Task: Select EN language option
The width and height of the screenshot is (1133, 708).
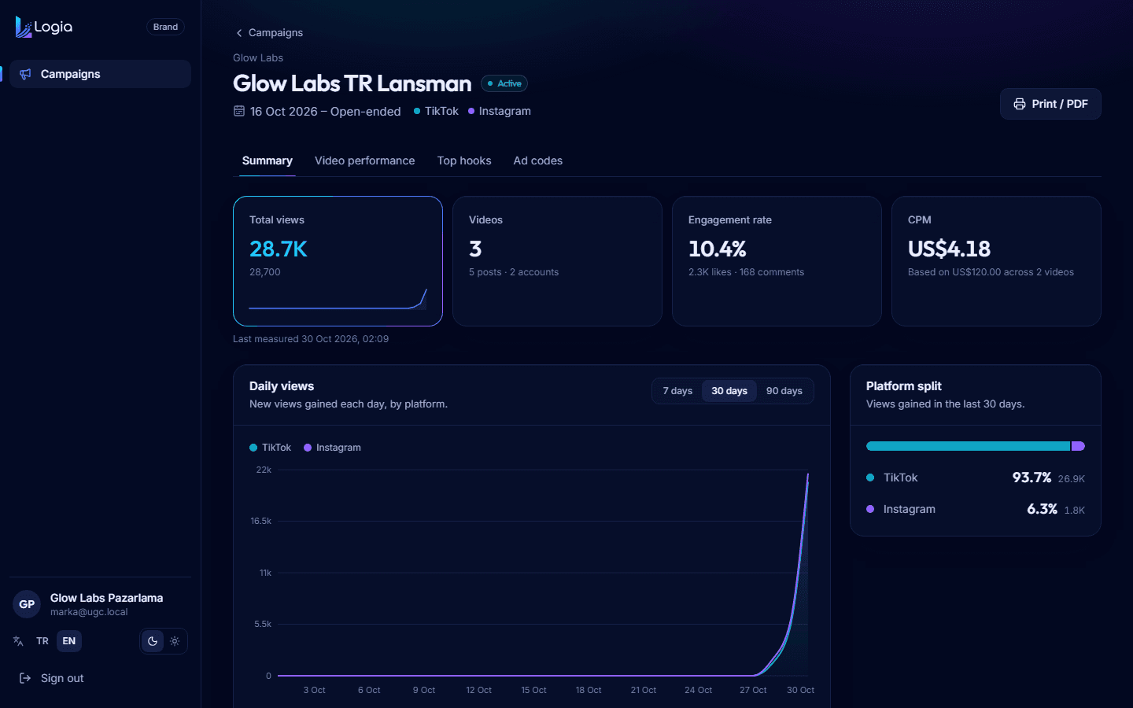Action: pos(69,641)
